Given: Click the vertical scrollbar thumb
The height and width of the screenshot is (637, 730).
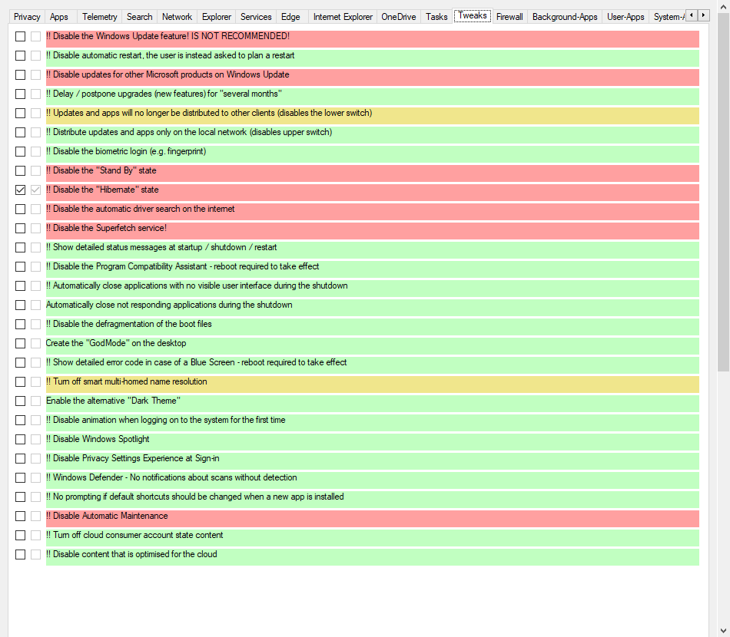Looking at the screenshot, I should coord(724,190).
